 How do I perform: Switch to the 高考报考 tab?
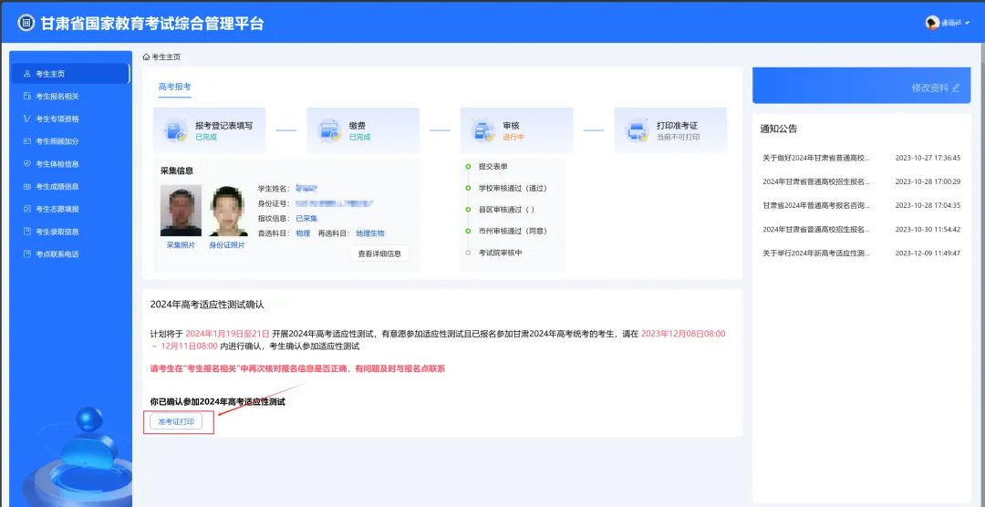pyautogui.click(x=175, y=87)
